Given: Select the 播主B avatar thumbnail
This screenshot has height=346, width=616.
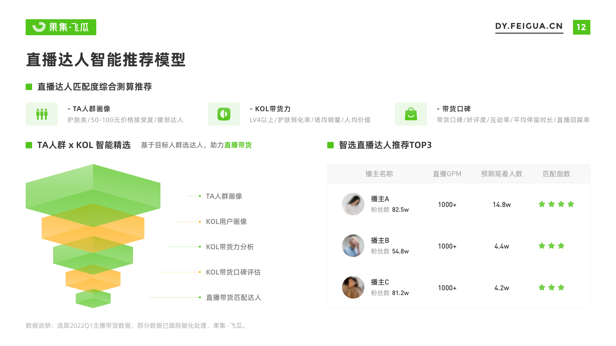Looking at the screenshot, I should click(x=353, y=246).
